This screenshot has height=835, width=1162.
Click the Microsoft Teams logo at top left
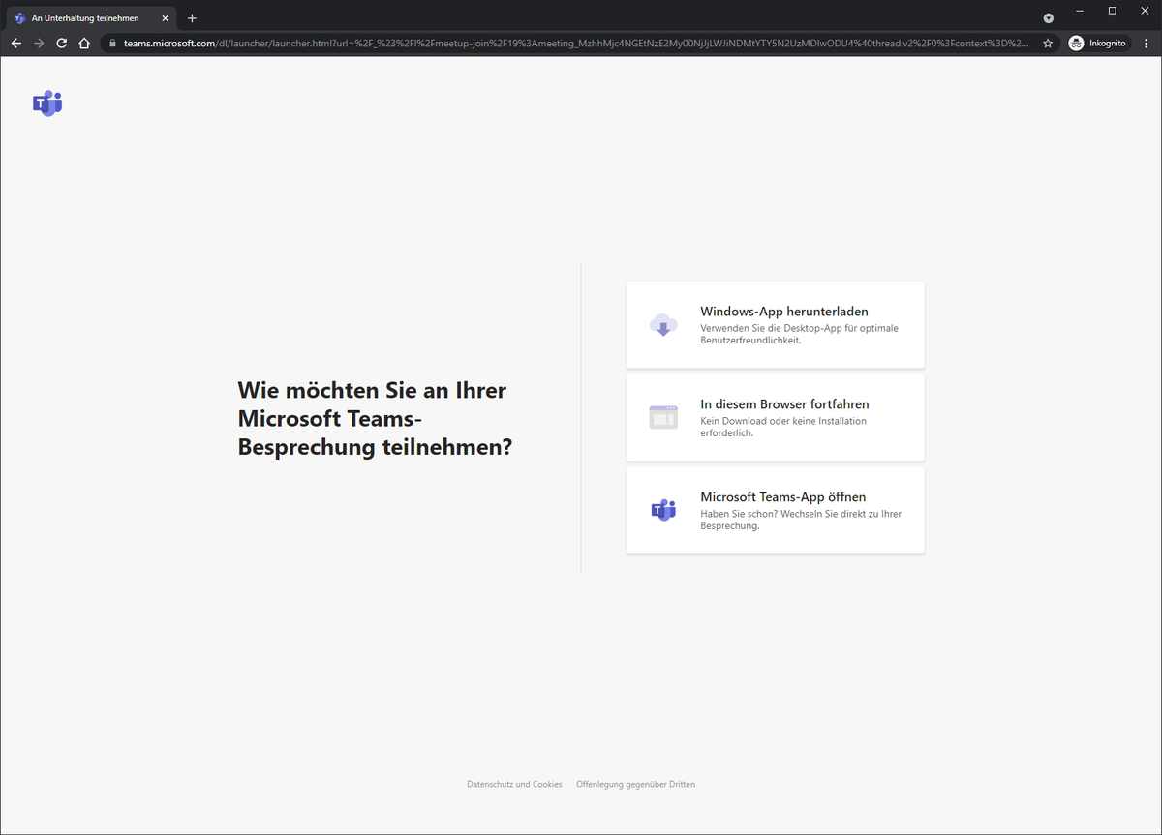point(47,104)
